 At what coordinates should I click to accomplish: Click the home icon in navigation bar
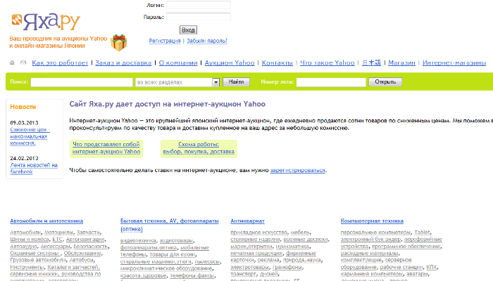point(12,63)
